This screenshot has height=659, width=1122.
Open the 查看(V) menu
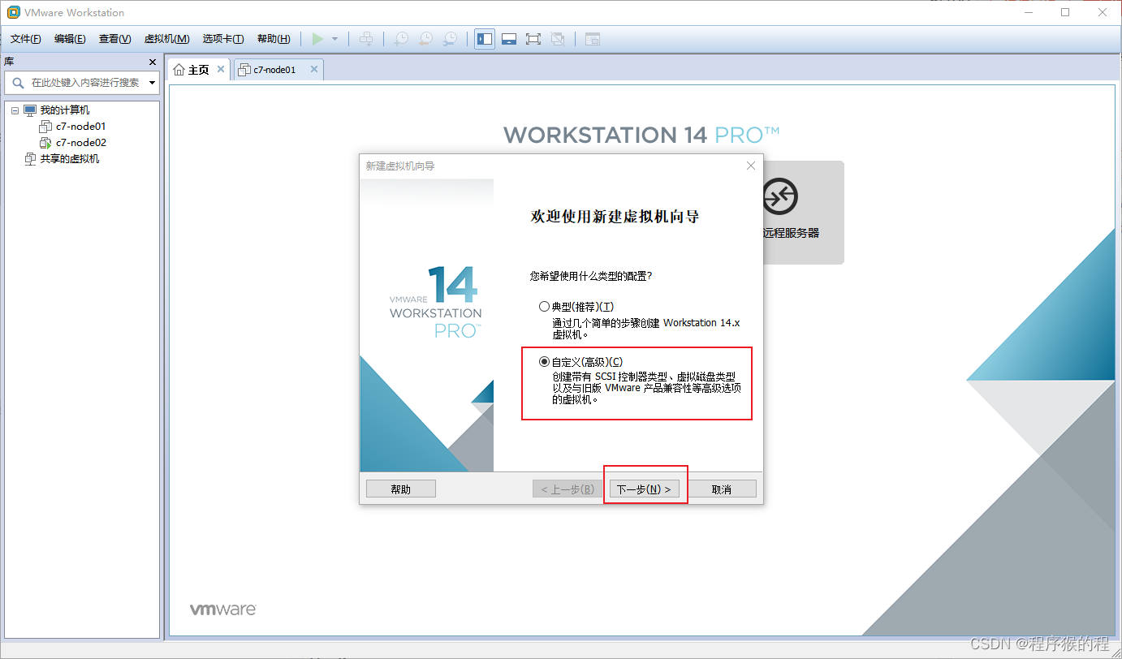(x=114, y=39)
